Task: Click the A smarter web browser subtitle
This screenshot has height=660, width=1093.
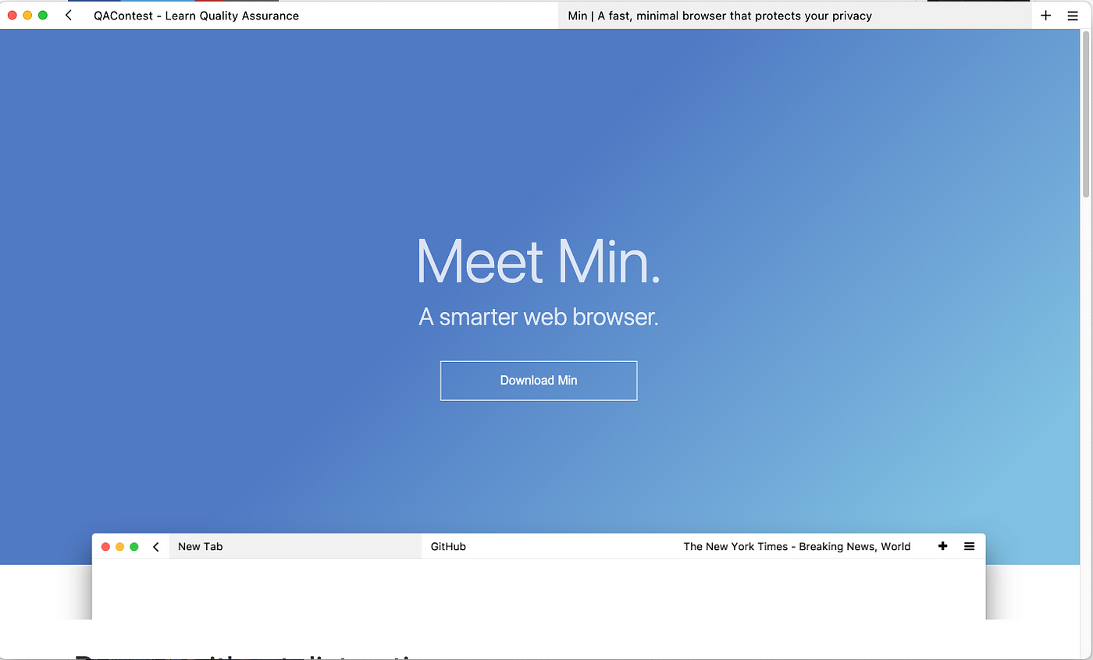Action: pos(539,317)
